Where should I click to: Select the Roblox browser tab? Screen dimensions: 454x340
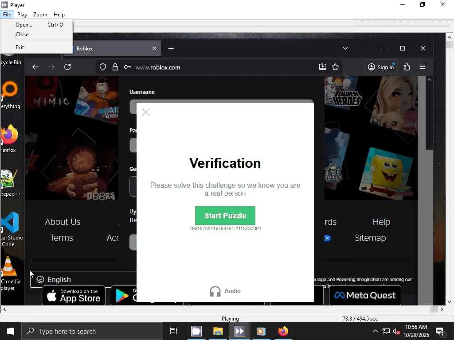pyautogui.click(x=113, y=49)
